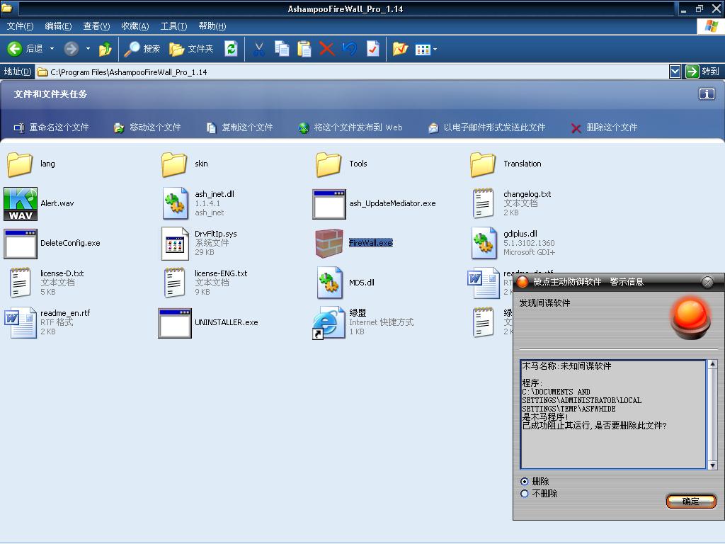Close the 微点主动防御软件 alert popup
The height and width of the screenshot is (544, 725).
point(707,282)
